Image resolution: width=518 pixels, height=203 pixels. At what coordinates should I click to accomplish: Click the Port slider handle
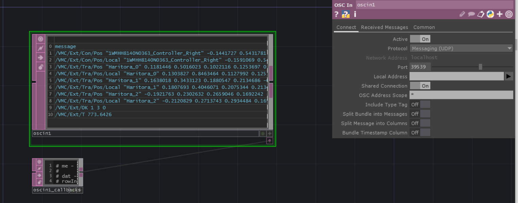(480, 67)
